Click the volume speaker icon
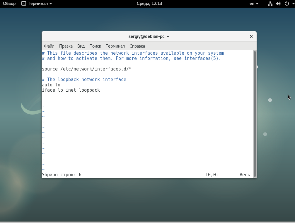This screenshot has width=295, height=223. tap(278, 4)
